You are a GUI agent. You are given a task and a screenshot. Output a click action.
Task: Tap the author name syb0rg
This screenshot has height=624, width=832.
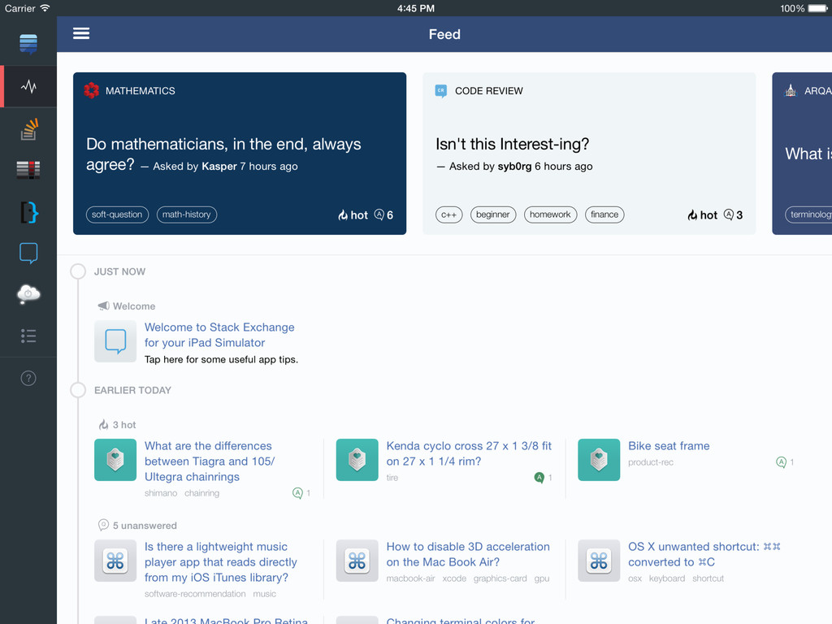[514, 166]
